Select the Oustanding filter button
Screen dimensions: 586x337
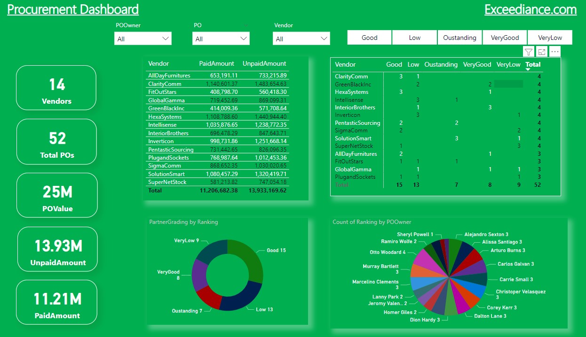[459, 37]
